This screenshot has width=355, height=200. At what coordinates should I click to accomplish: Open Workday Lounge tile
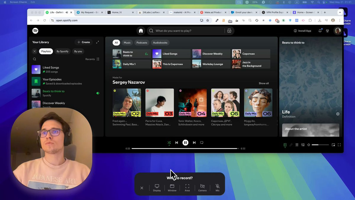pyautogui.click(x=211, y=64)
